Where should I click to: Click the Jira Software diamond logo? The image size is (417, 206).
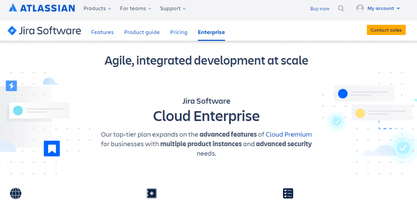click(12, 31)
